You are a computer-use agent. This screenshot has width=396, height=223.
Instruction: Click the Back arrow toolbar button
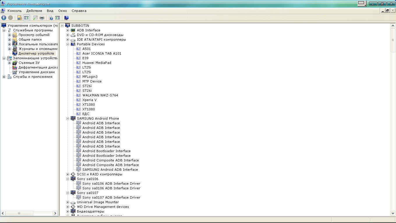(x=4, y=18)
